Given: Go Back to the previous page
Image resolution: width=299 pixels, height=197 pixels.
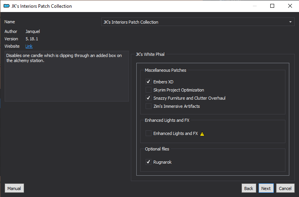Looking at the screenshot, I should pos(249,188).
